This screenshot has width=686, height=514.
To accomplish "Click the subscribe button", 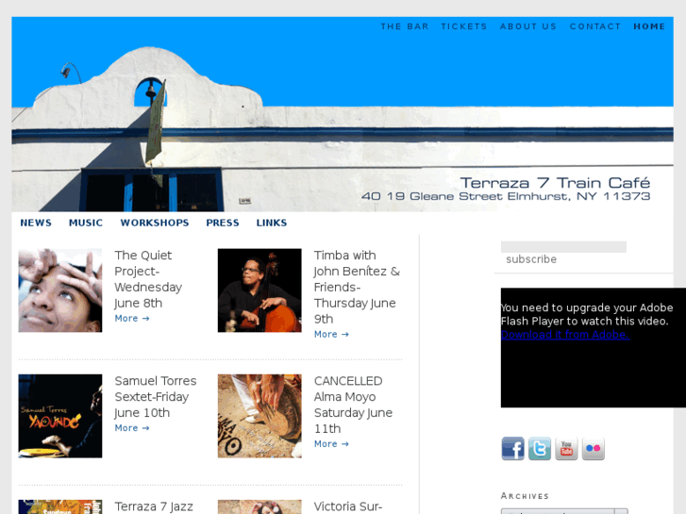I will (531, 259).
